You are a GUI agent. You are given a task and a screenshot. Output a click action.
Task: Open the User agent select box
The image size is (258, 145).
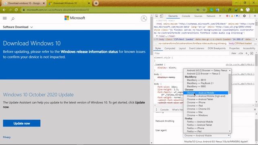(x=207, y=135)
